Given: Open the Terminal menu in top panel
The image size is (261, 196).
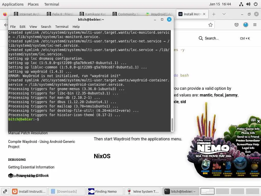Looking at the screenshot, I should [x=51, y=4].
